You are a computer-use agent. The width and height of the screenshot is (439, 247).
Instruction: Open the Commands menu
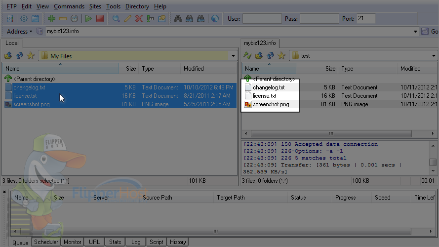(x=69, y=6)
